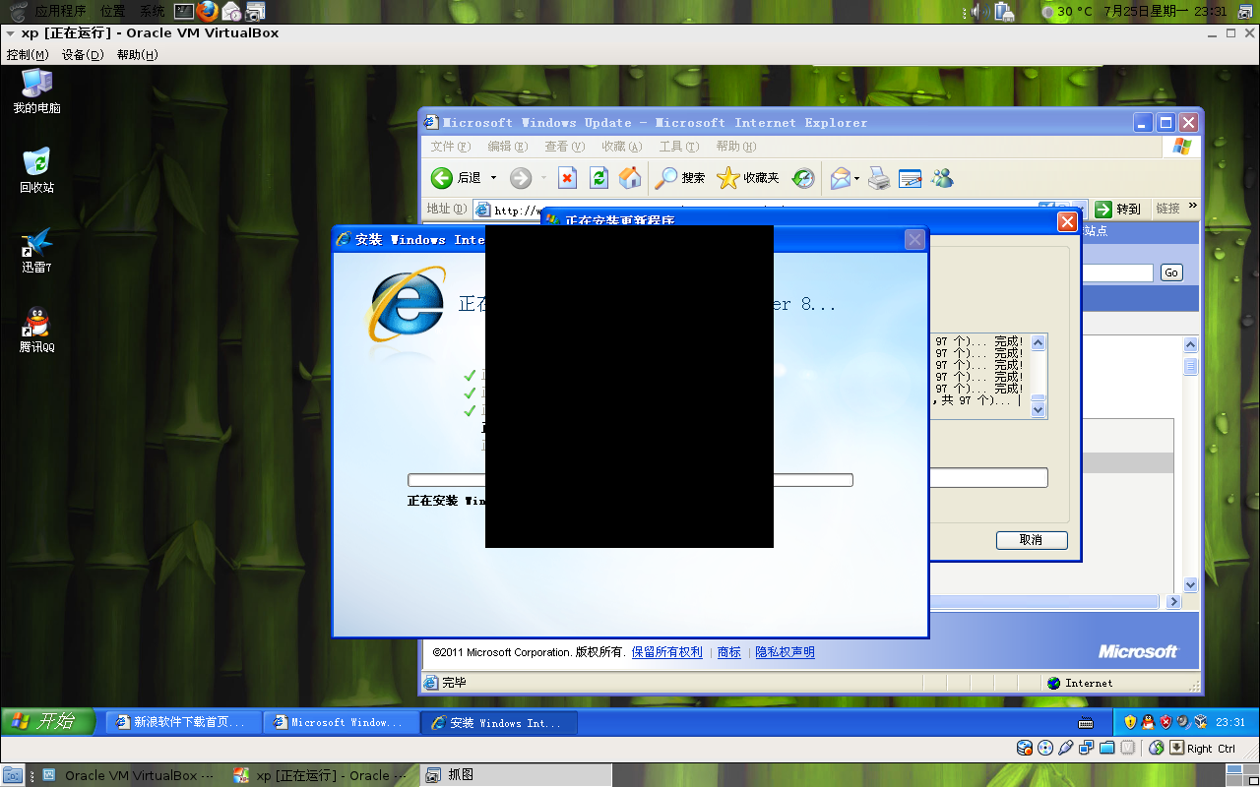Open the File (文件) menu in IE
This screenshot has width=1260, height=787.
click(449, 147)
